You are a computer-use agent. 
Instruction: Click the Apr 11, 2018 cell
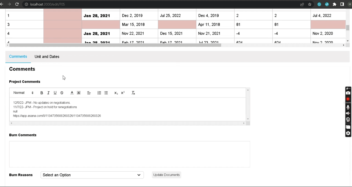point(215,24)
